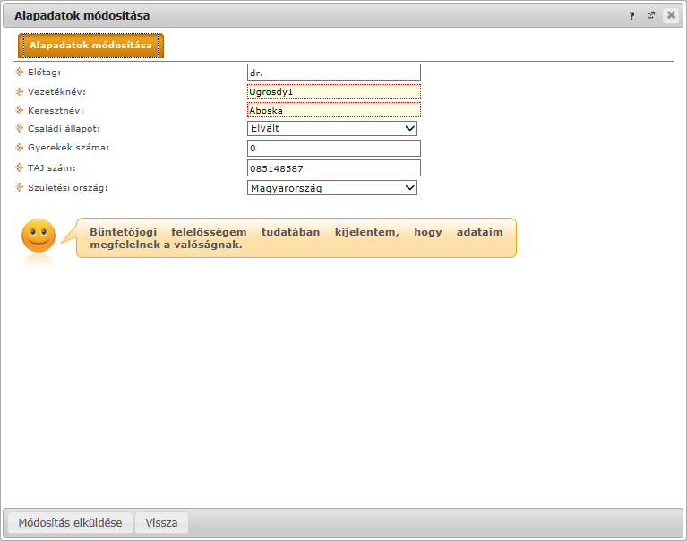The image size is (687, 541).
Task: Click the Előtag input field
Action: [334, 73]
